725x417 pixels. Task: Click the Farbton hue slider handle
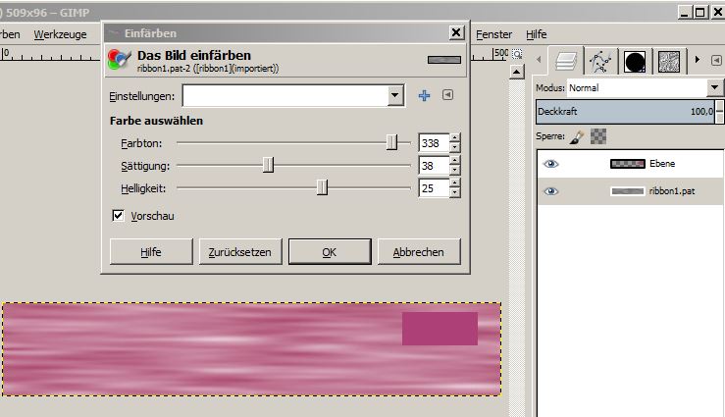[x=391, y=142]
